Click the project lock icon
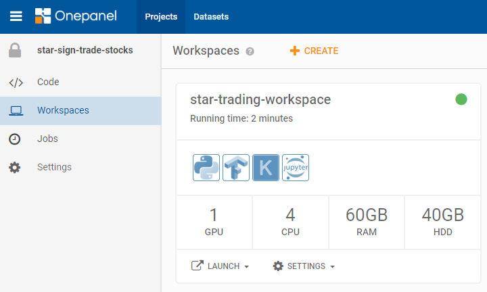 click(15, 50)
